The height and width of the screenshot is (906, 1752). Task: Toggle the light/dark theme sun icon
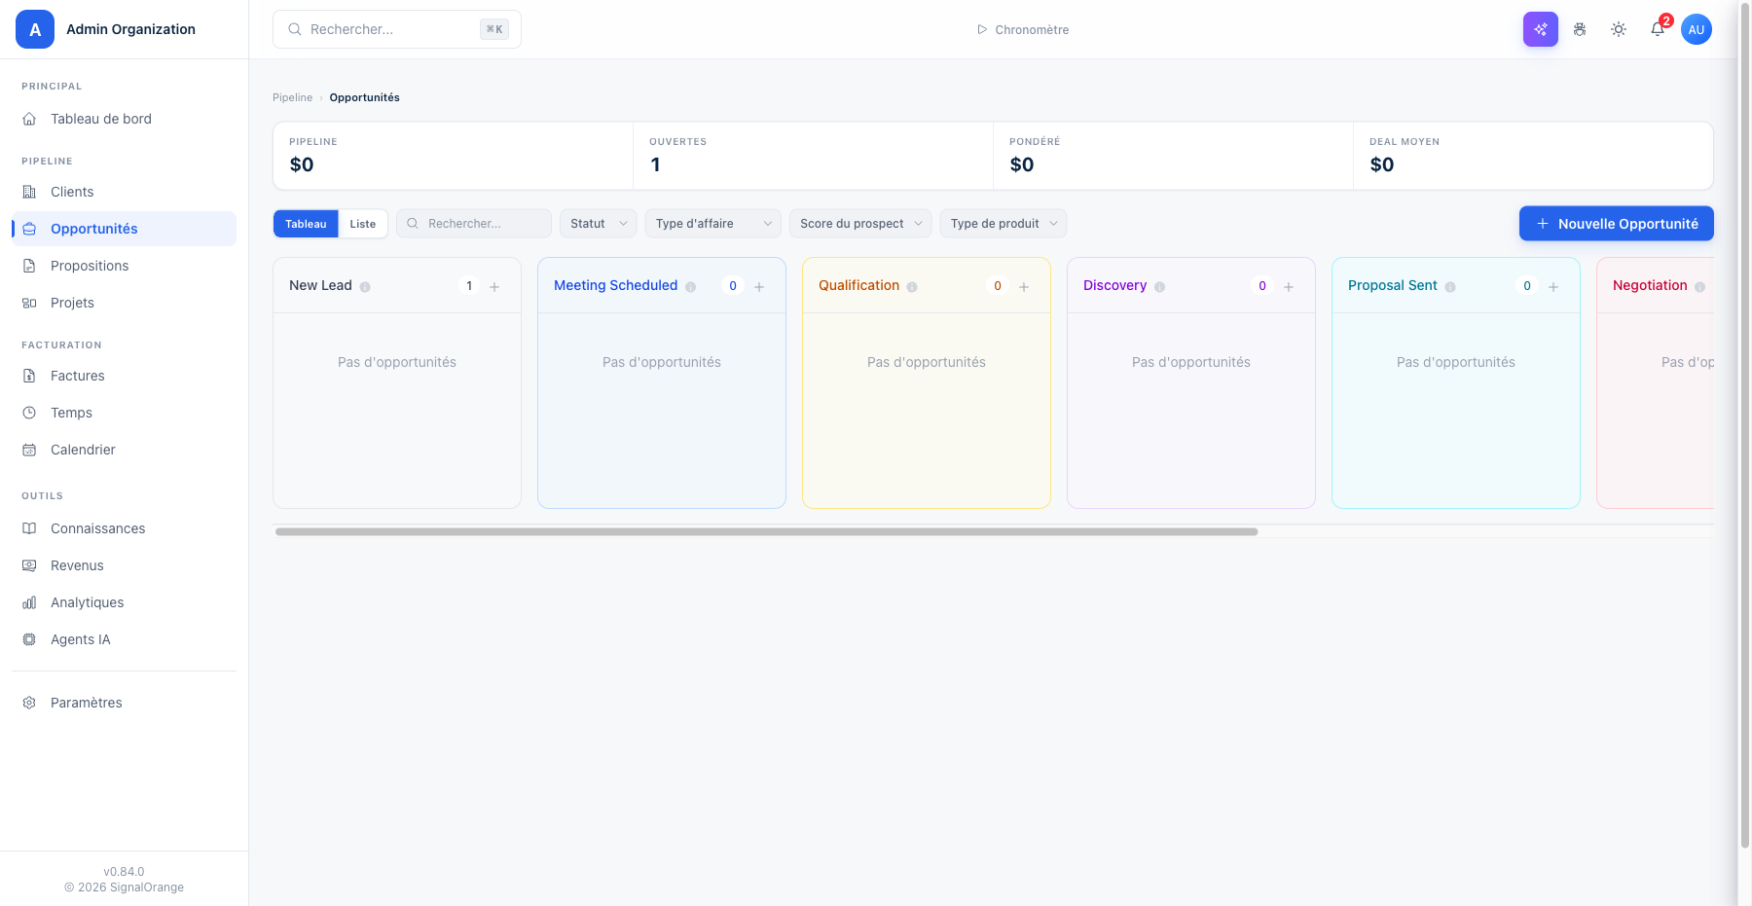tap(1619, 29)
